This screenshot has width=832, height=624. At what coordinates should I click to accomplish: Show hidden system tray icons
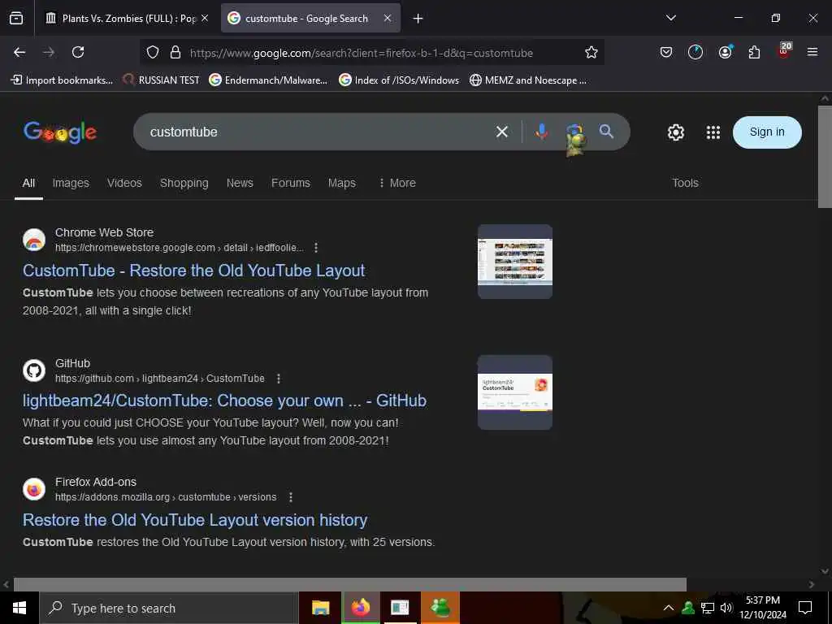[669, 608]
